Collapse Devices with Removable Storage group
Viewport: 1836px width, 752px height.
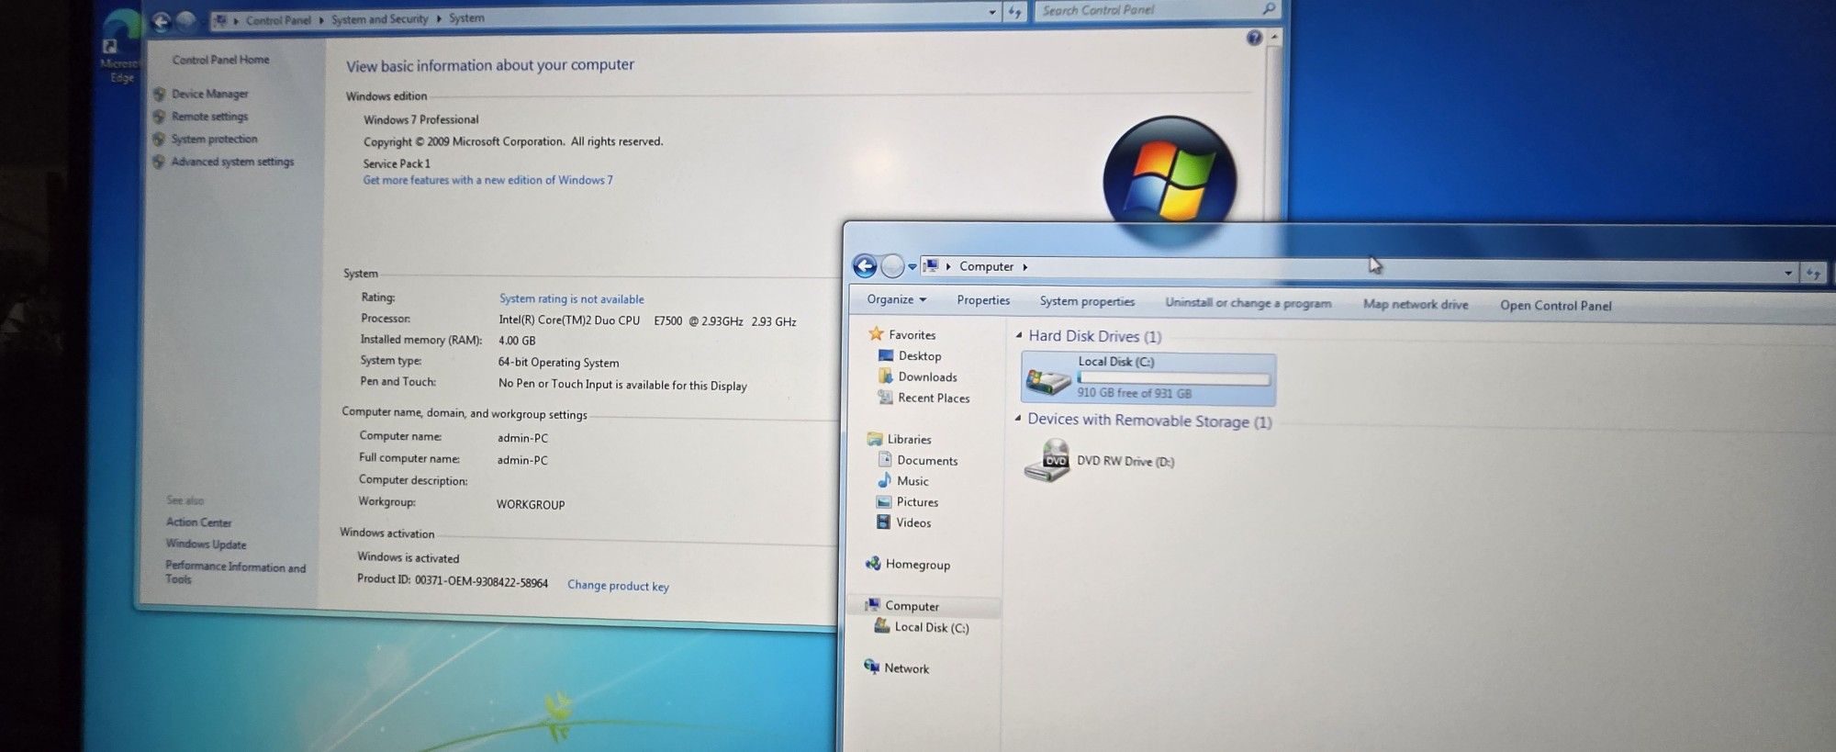point(1017,419)
